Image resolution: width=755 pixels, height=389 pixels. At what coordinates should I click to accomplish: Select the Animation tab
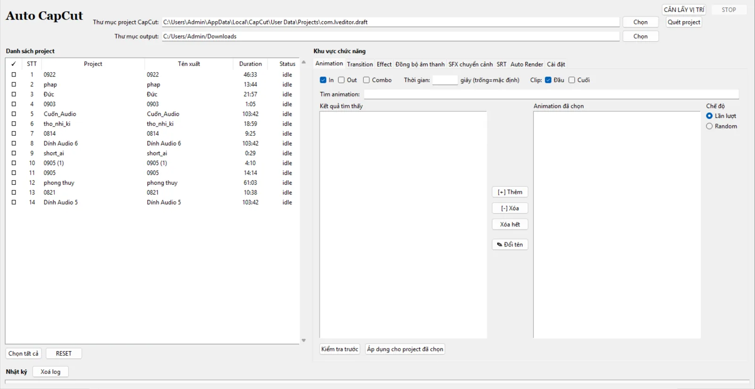tap(329, 64)
